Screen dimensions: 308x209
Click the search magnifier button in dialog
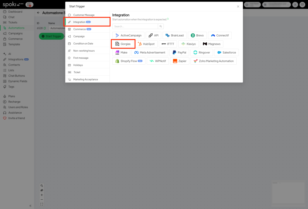pyautogui.click(x=161, y=26)
